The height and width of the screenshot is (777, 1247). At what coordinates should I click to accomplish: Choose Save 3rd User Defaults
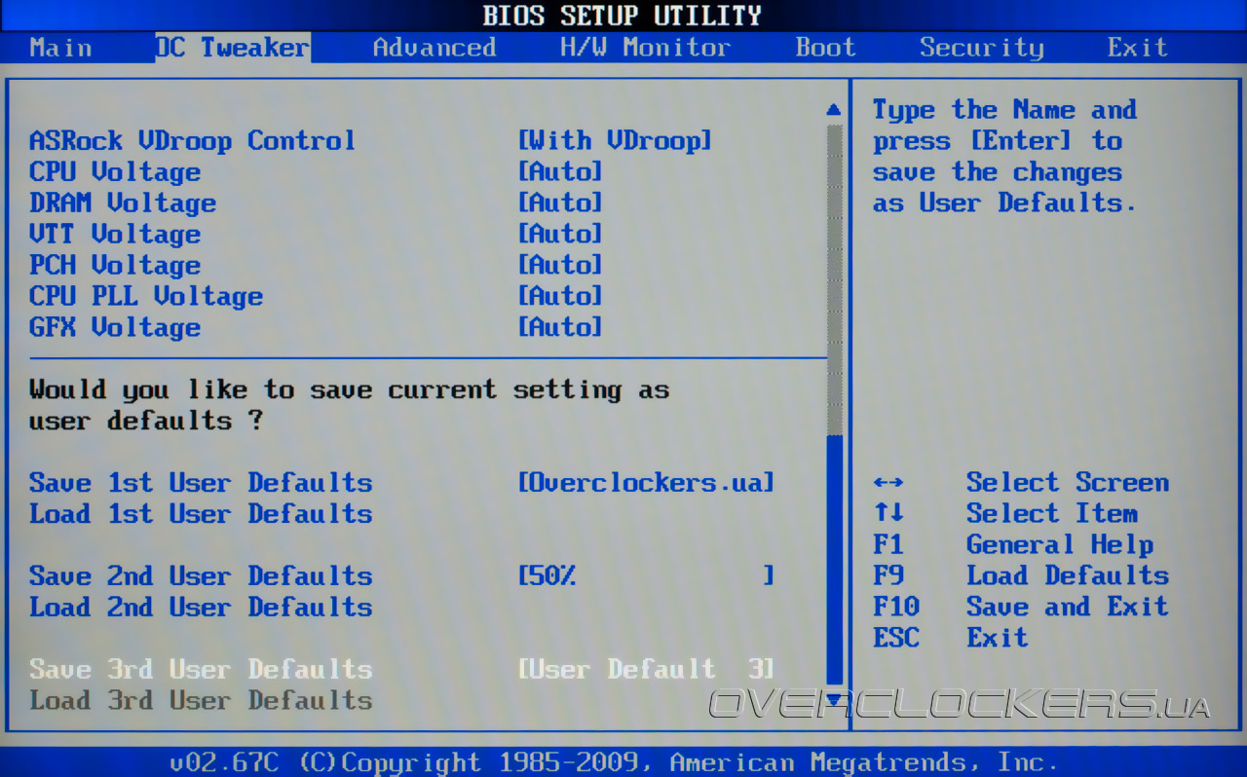coord(201,670)
